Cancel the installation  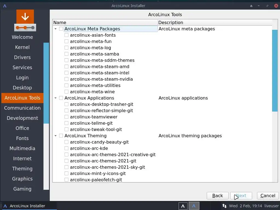[268, 196]
